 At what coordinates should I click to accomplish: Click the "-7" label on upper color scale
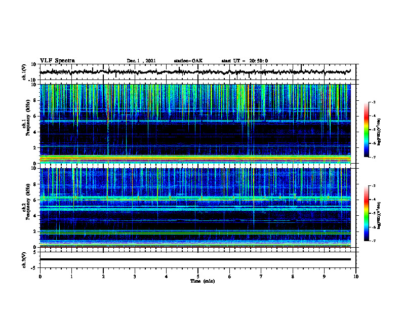coord(374,157)
